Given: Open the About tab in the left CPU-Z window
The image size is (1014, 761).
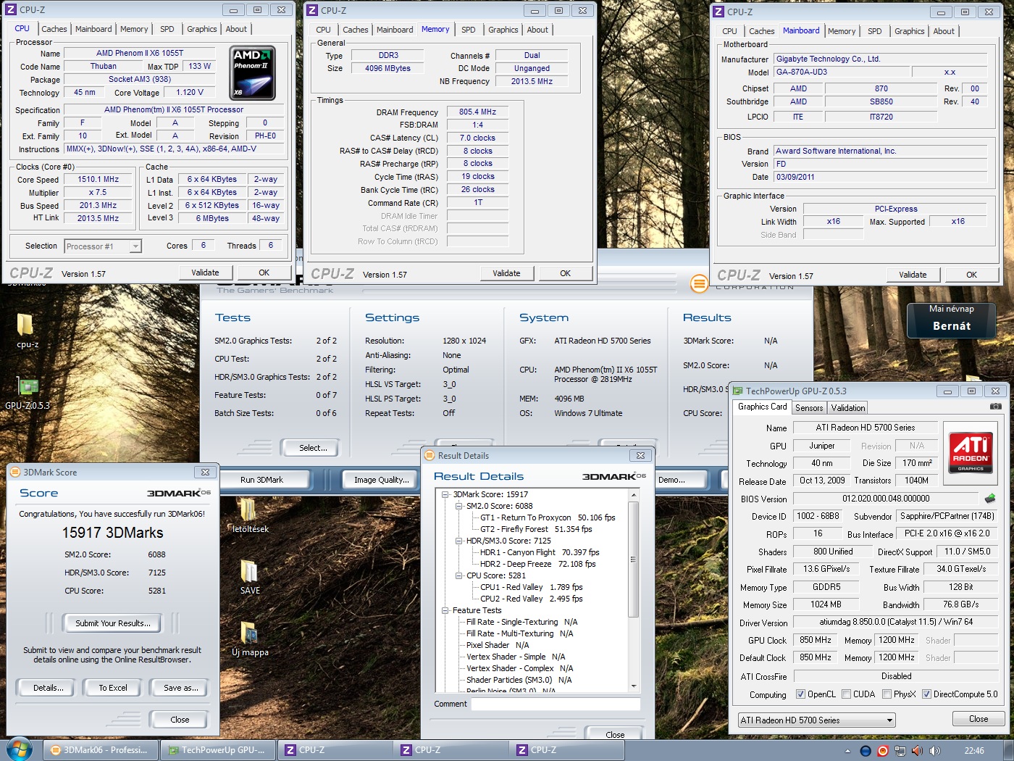Looking at the screenshot, I should (236, 29).
